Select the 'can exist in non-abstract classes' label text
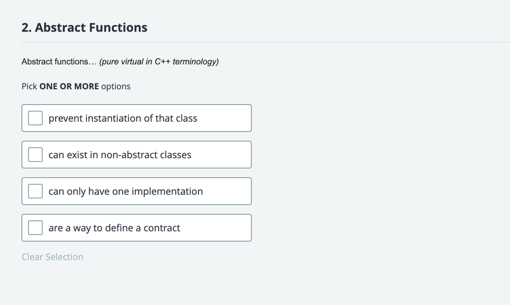Screen dimensions: 510x305 point(120,155)
